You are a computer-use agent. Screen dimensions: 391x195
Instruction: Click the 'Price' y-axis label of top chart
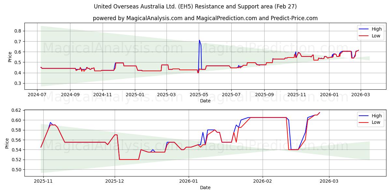pos(10,57)
